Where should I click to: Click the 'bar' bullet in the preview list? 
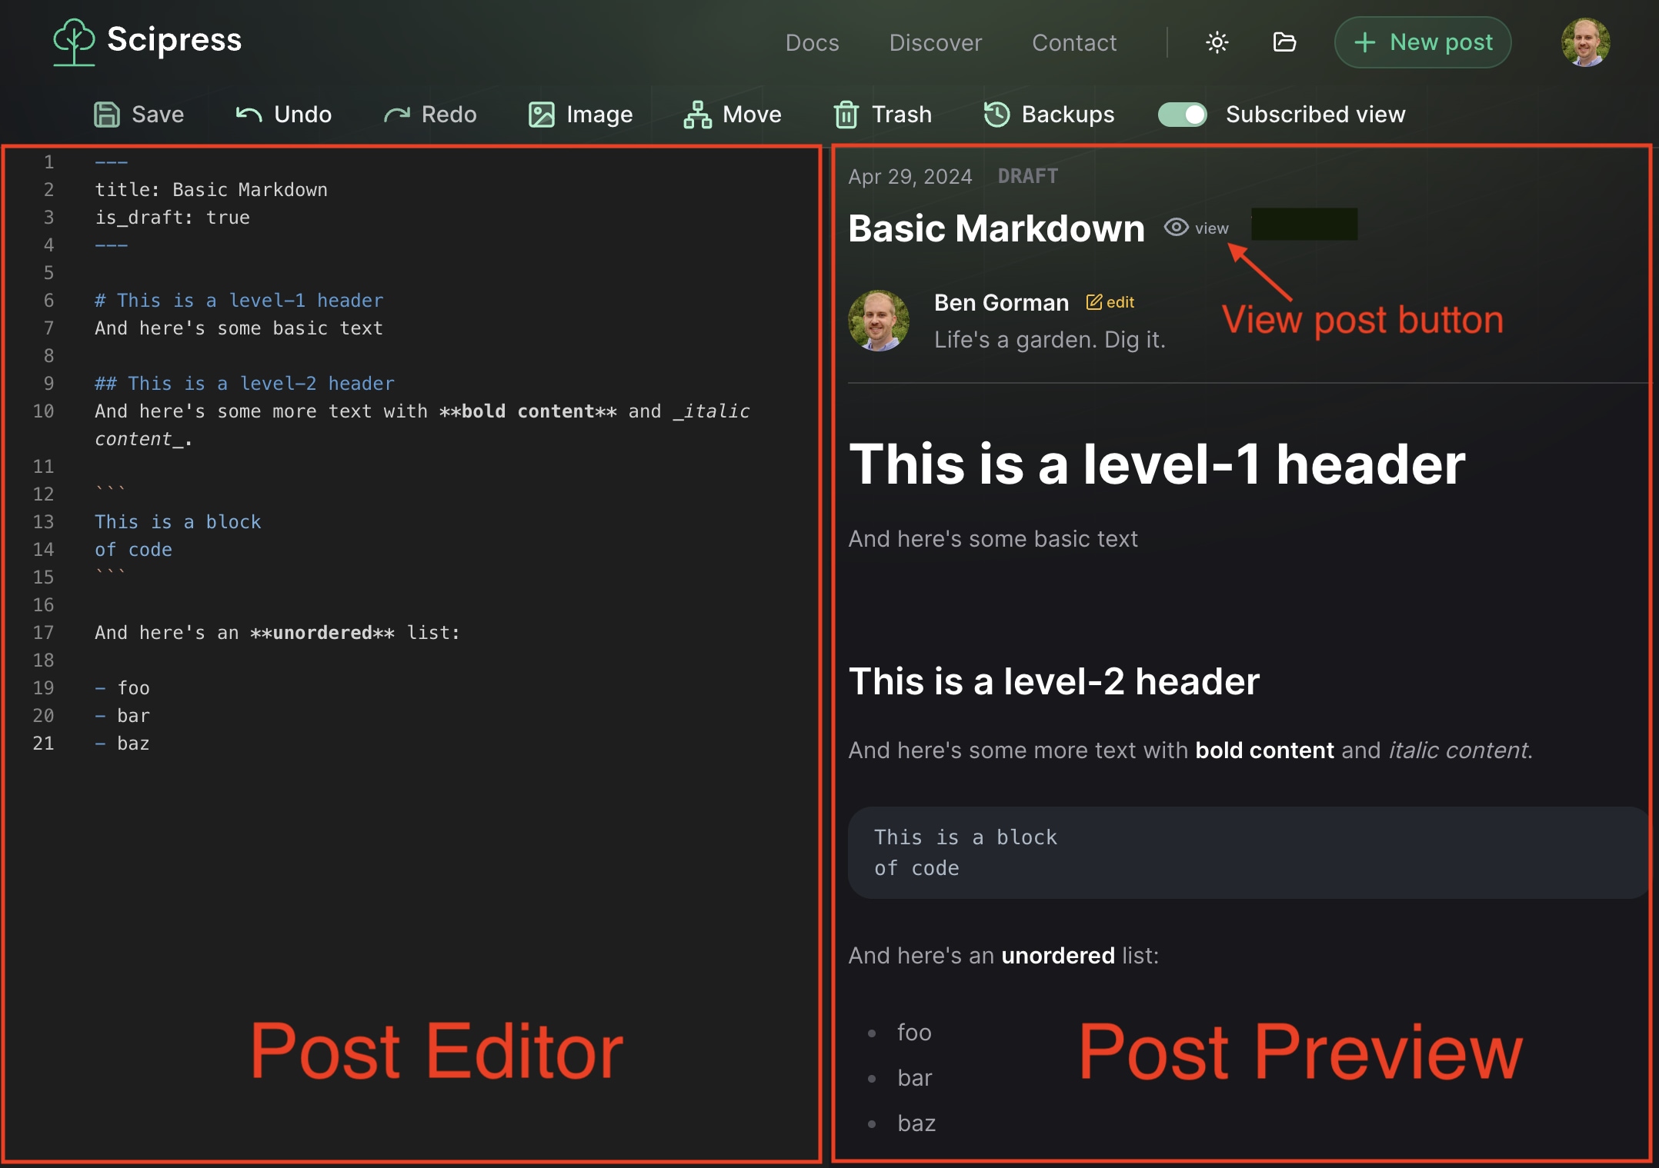[914, 1078]
